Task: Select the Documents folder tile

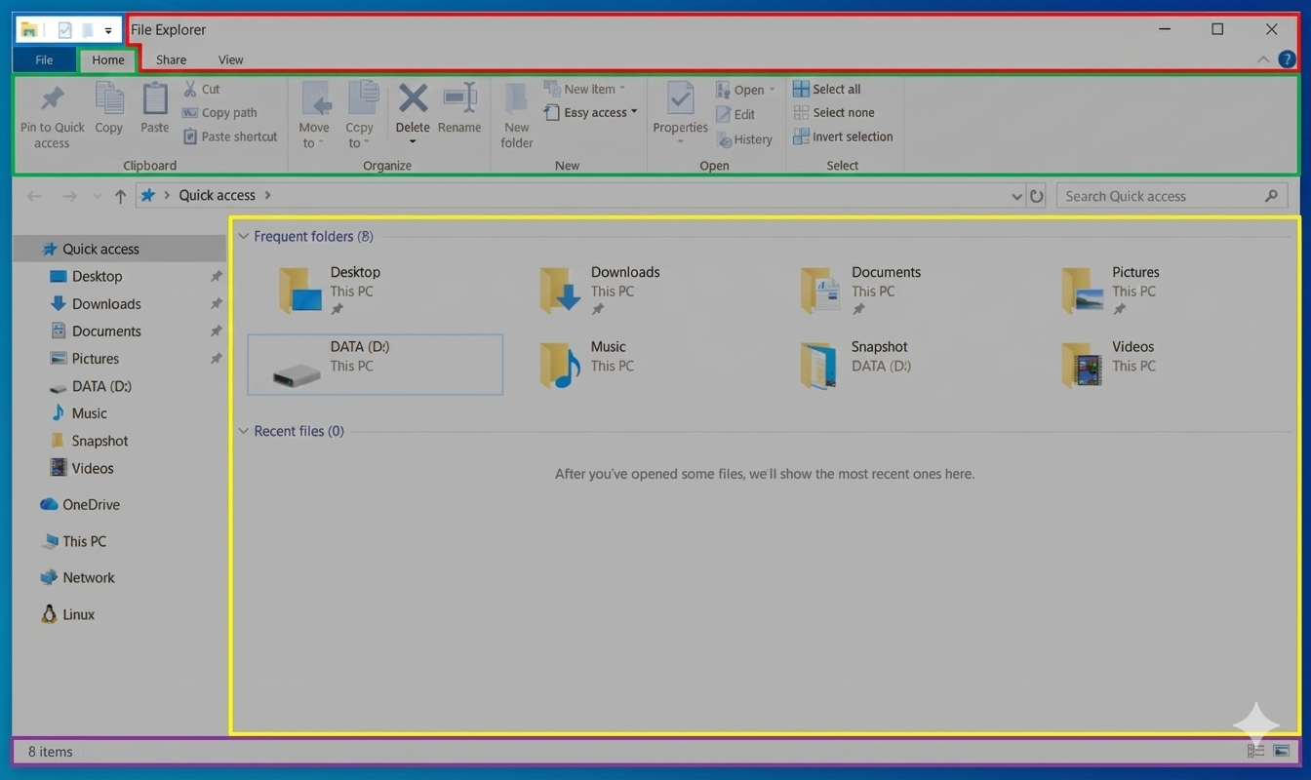Action: tap(895, 290)
